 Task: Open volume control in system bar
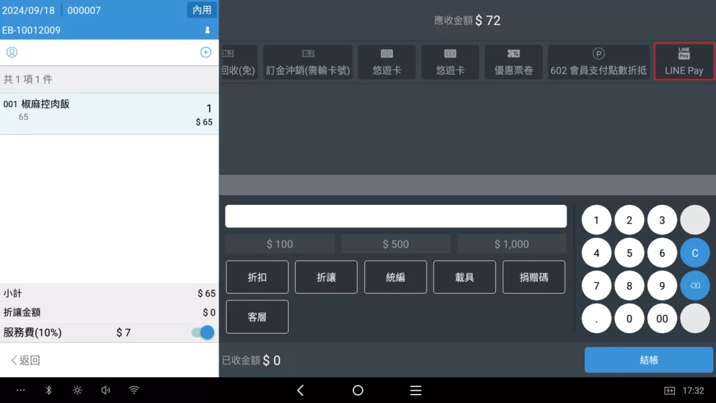tap(106, 390)
